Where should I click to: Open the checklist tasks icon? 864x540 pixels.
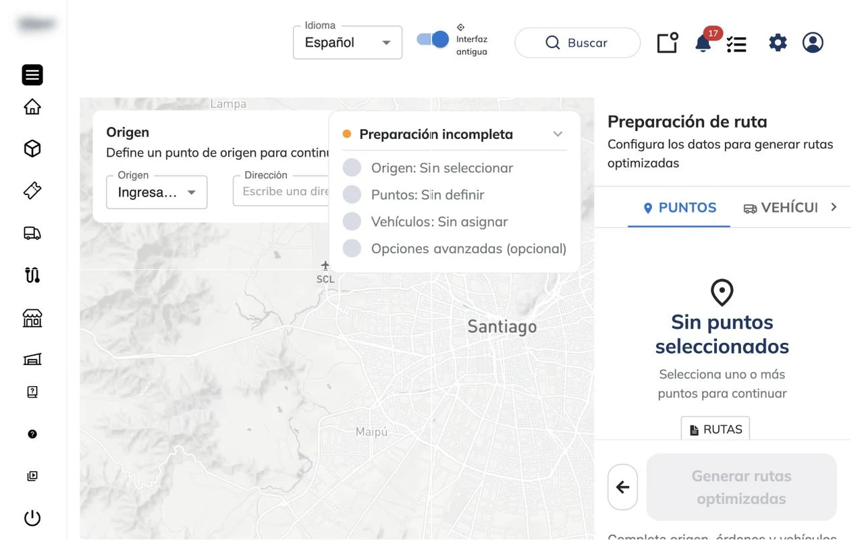point(736,44)
